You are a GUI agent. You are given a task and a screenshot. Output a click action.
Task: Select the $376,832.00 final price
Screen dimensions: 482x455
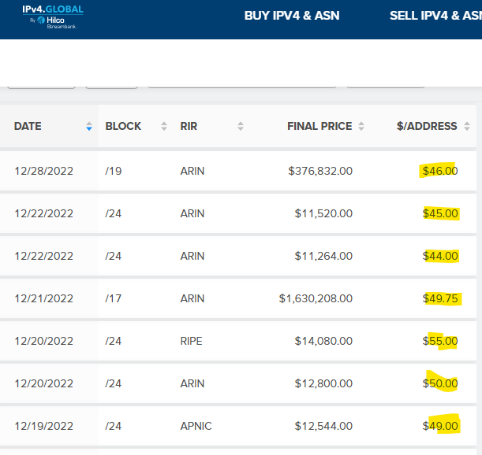320,171
